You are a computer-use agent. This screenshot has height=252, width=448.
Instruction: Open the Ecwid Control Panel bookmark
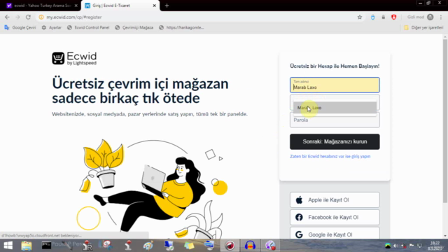pyautogui.click(x=88, y=27)
